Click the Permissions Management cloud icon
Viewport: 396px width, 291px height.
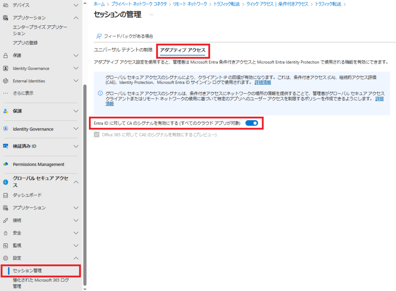coord(5,164)
